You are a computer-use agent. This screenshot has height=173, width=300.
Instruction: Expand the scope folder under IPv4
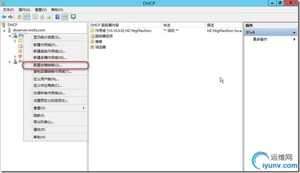coord(15,41)
